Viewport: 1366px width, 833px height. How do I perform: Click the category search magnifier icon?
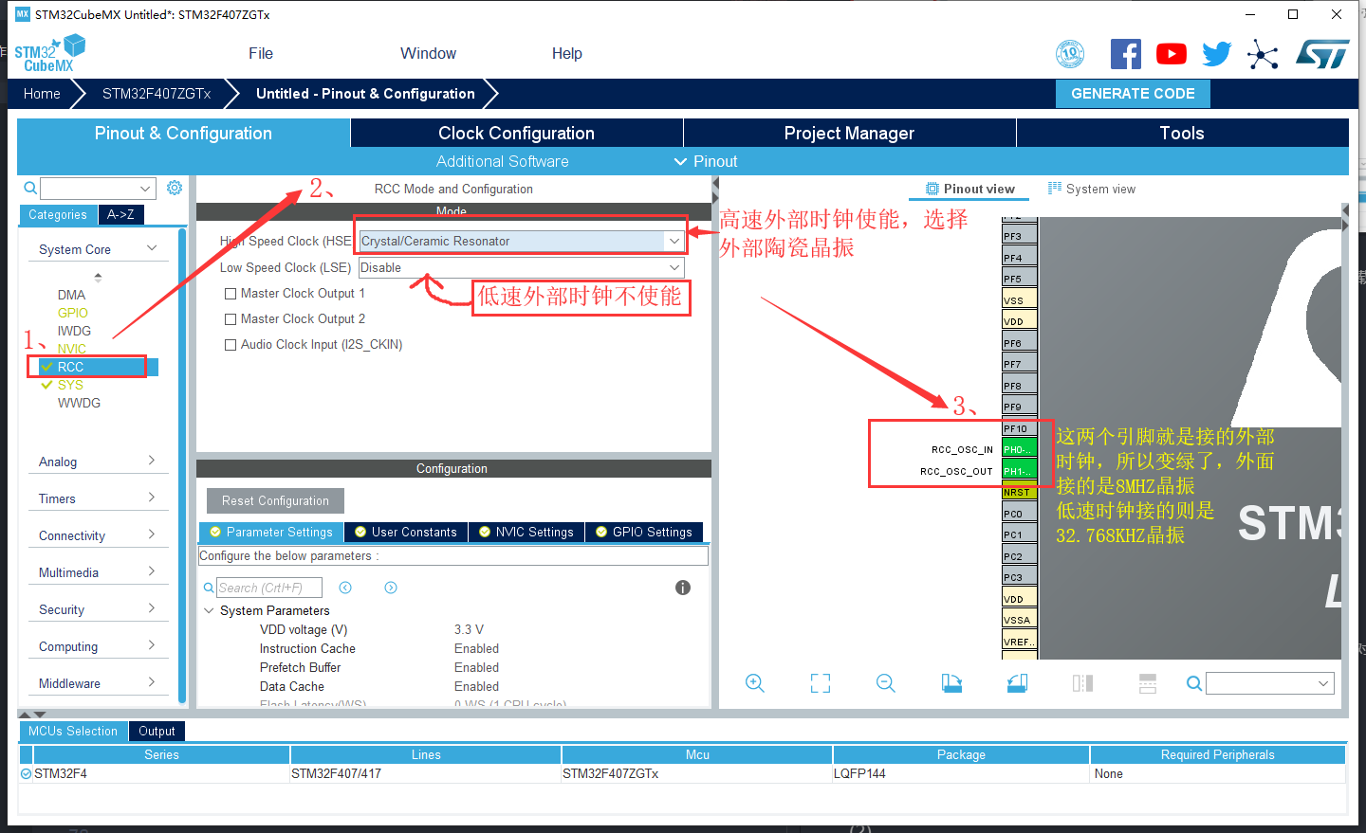(x=30, y=189)
